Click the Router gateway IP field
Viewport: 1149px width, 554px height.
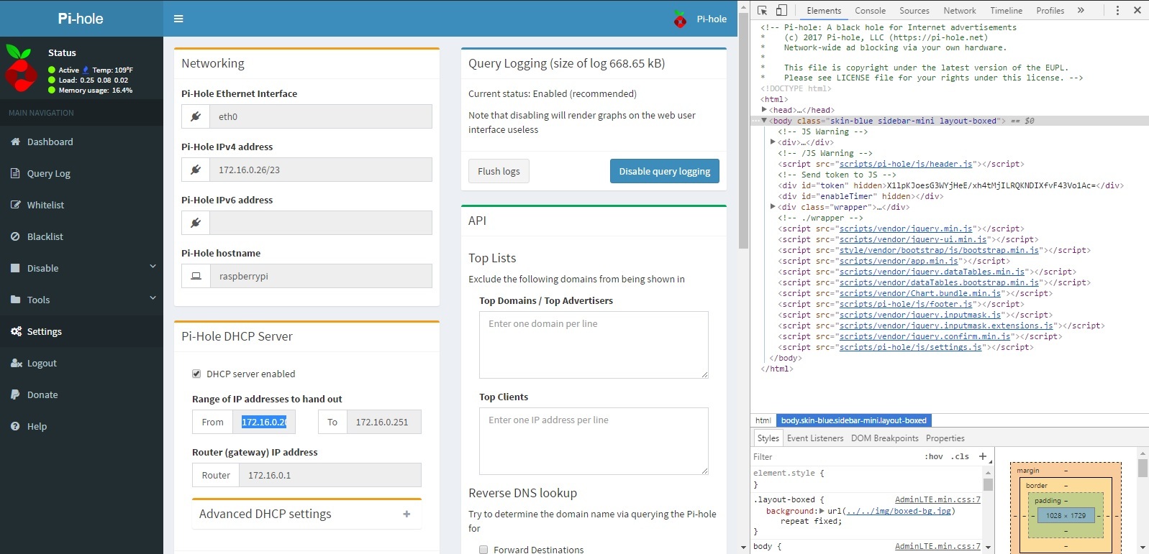pos(330,475)
